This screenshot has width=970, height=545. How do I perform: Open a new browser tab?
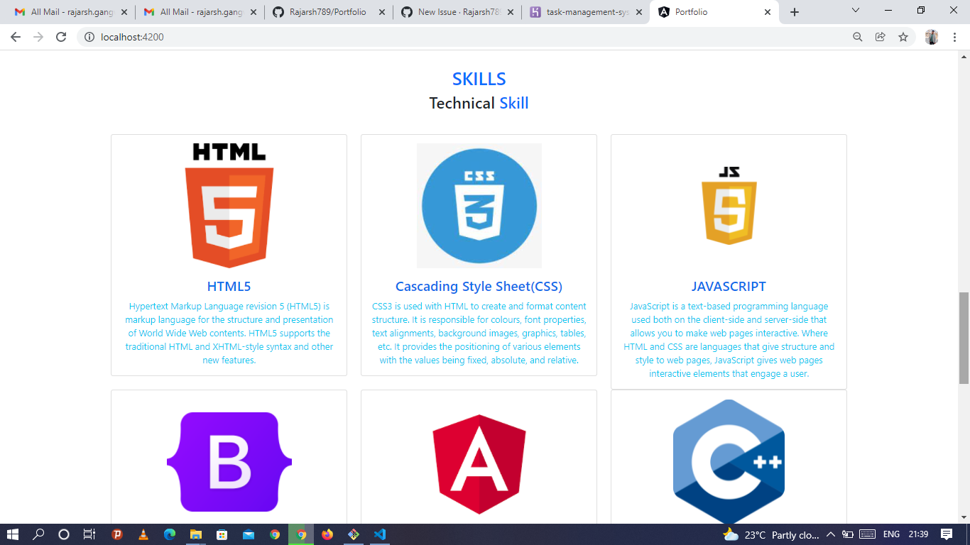[x=795, y=11]
